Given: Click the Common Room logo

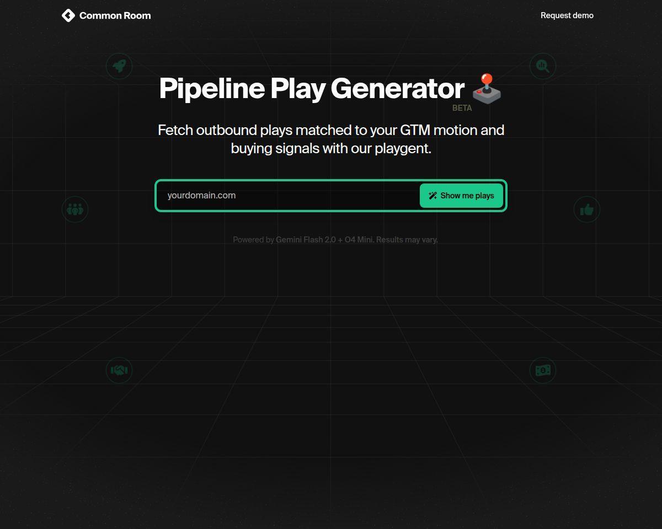Looking at the screenshot, I should point(106,15).
